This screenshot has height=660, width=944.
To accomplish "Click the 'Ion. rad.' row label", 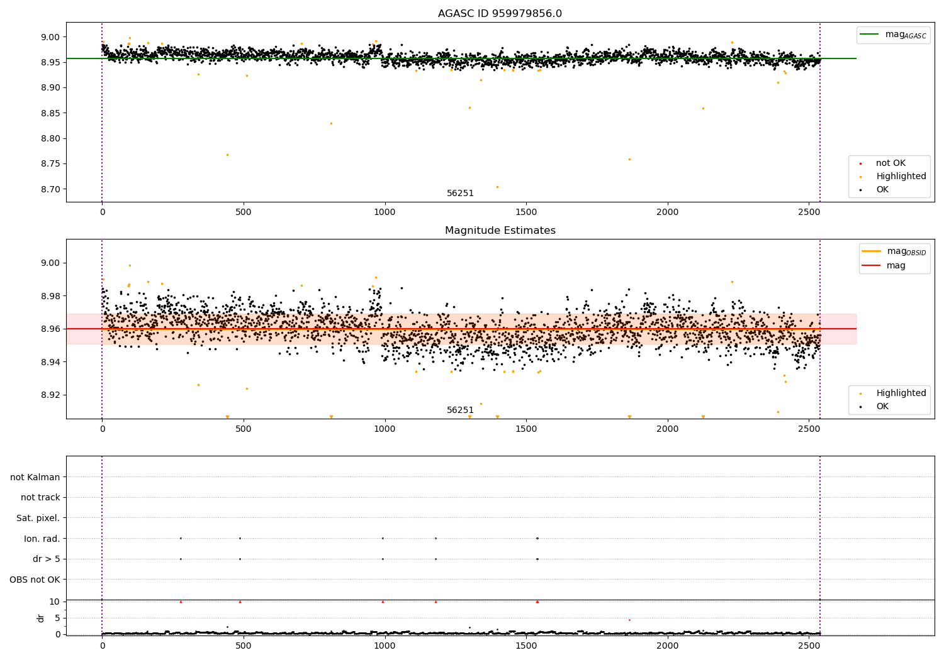I will (42, 539).
